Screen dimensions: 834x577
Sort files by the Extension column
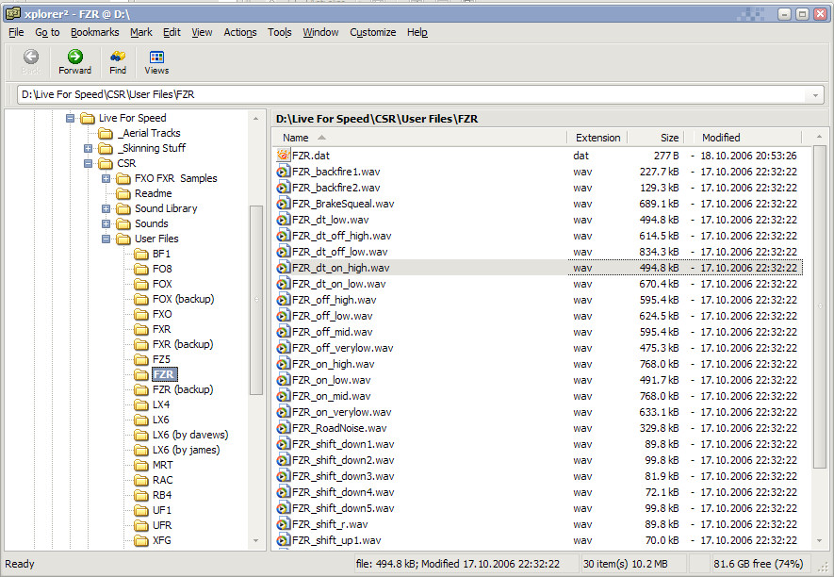[x=597, y=138]
